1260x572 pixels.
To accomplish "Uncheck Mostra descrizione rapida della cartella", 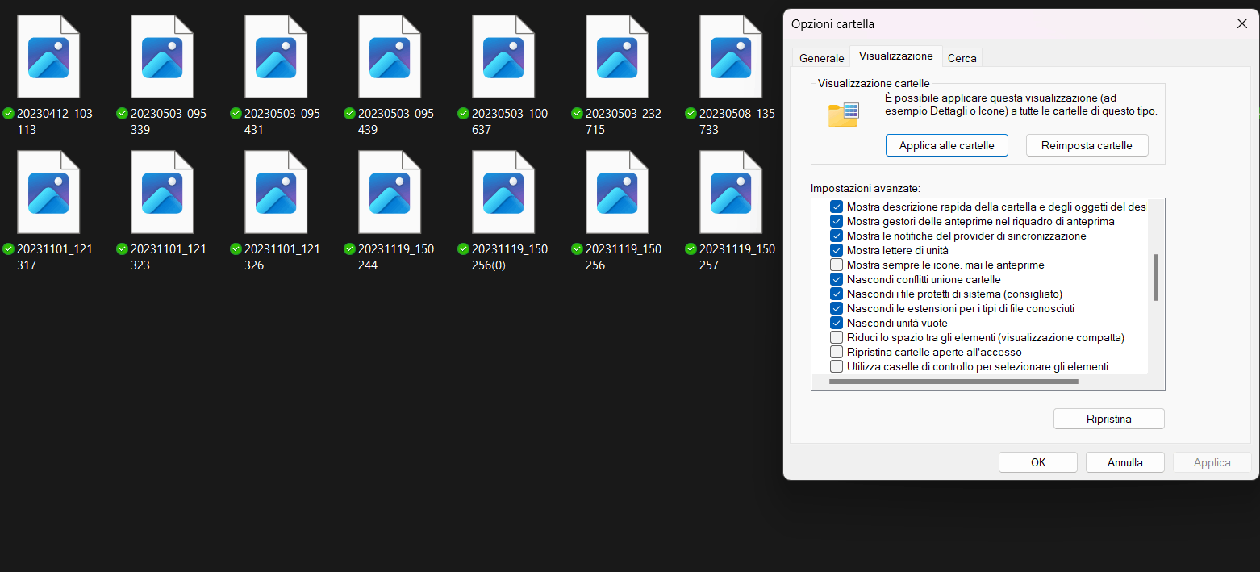I will [837, 207].
